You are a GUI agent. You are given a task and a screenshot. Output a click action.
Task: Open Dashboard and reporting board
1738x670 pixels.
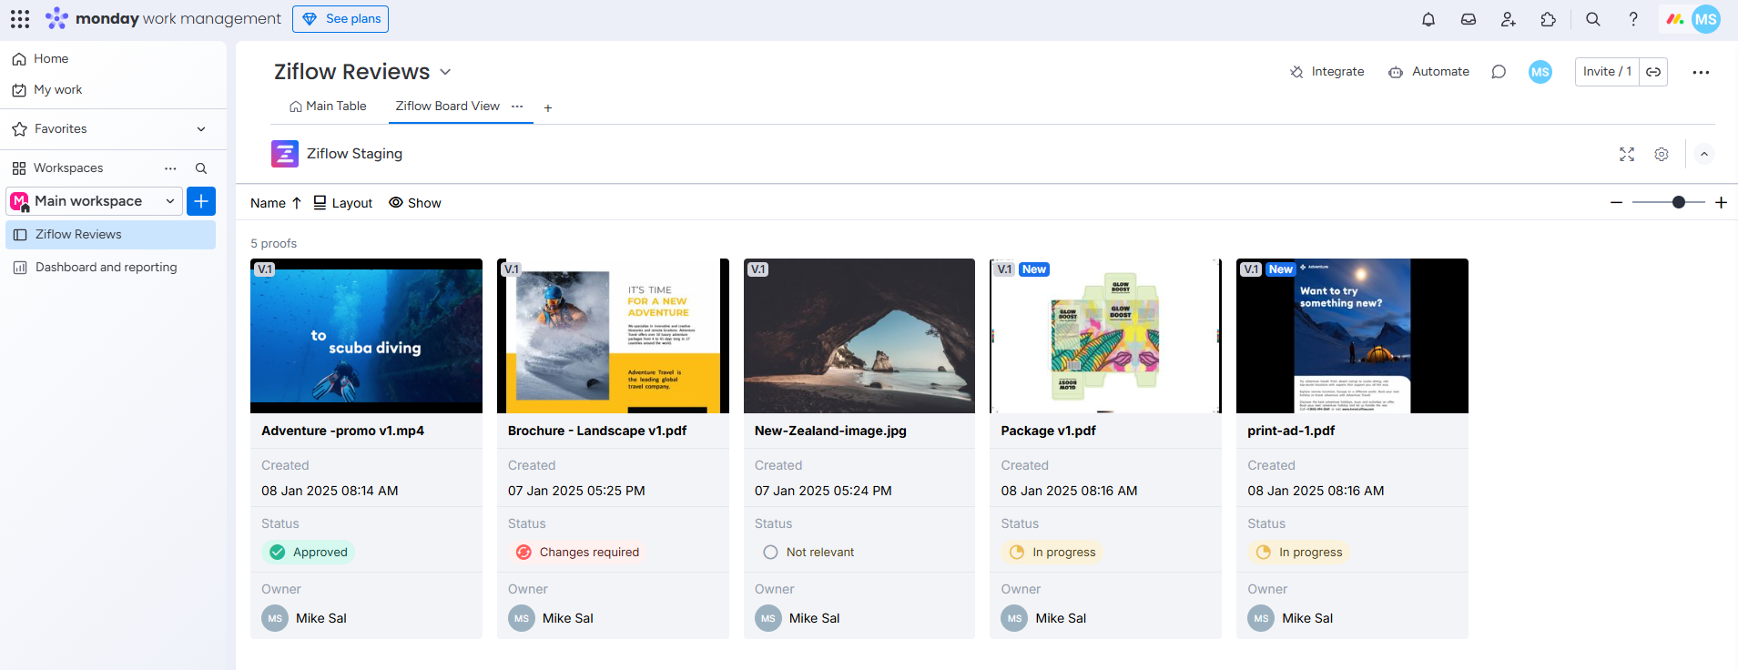(x=106, y=268)
